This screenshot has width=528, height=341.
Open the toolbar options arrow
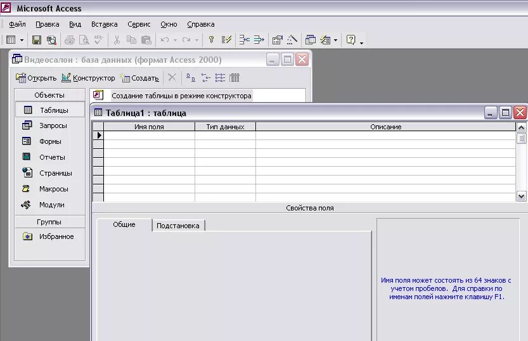362,42
